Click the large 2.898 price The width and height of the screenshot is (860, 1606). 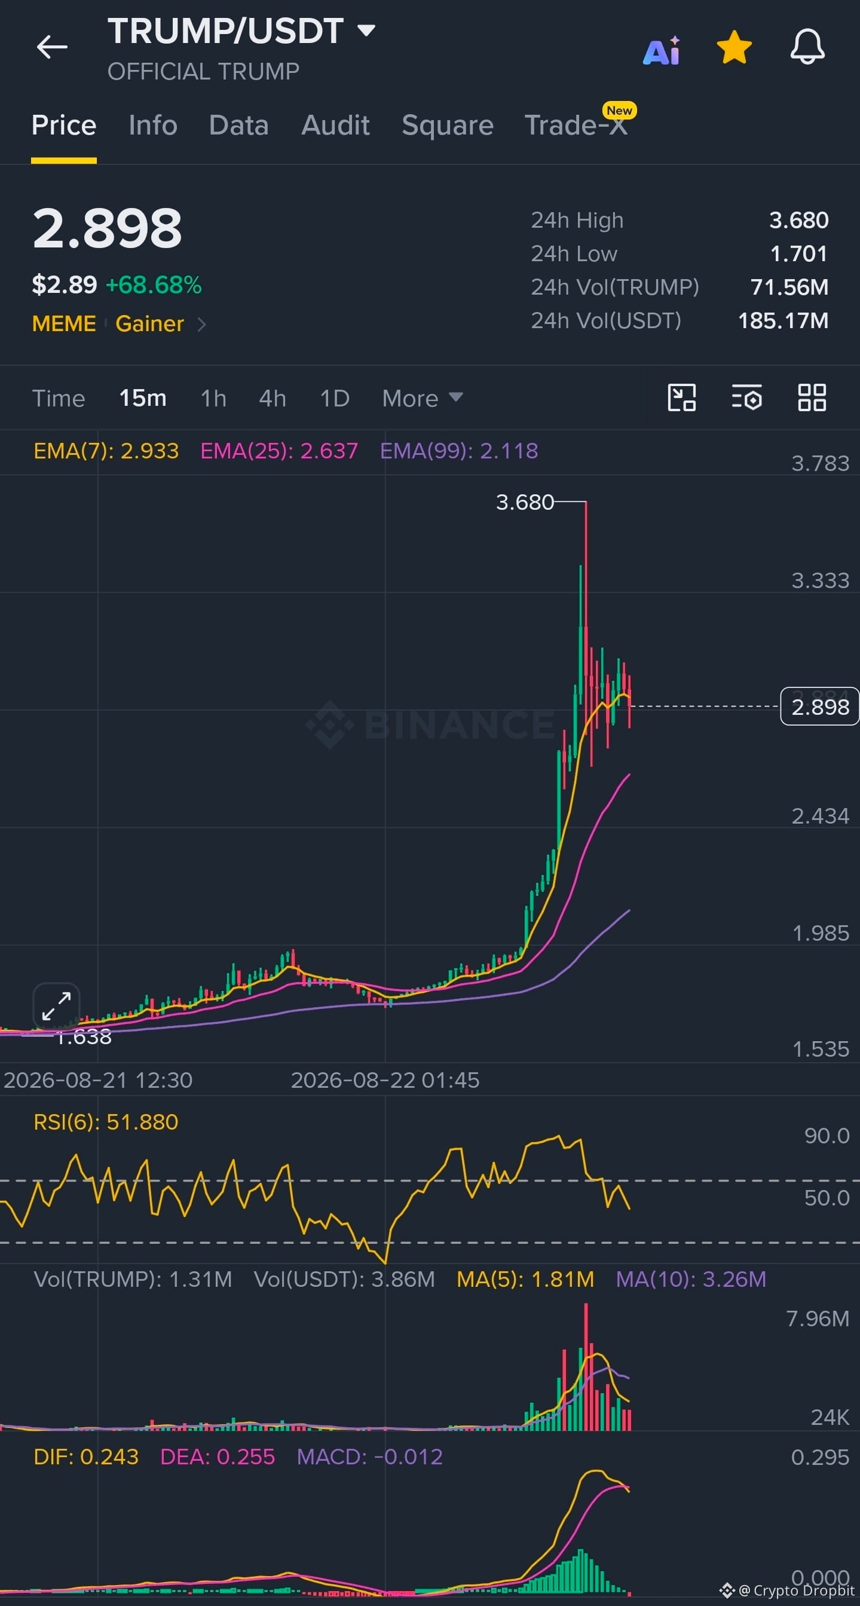(107, 228)
